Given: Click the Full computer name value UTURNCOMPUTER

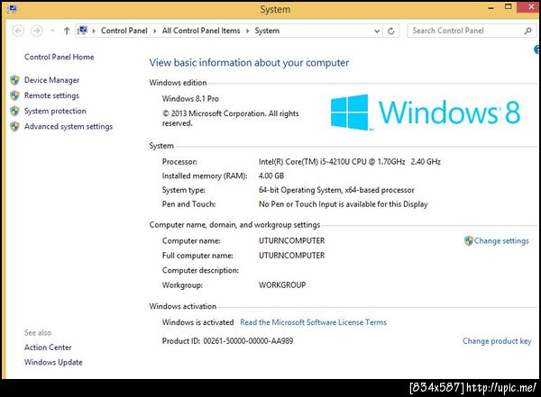Looking at the screenshot, I should (292, 256).
